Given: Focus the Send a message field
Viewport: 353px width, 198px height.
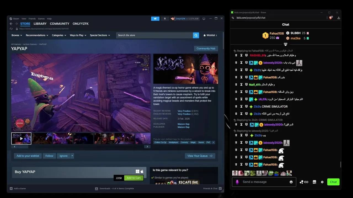Looking at the screenshot, I should click(265, 182).
